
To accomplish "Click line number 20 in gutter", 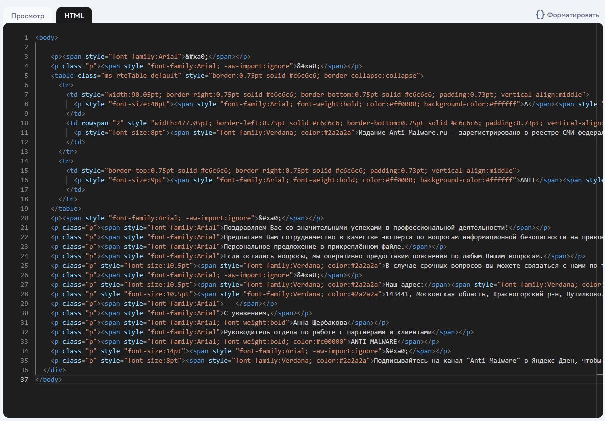I will pos(25,218).
